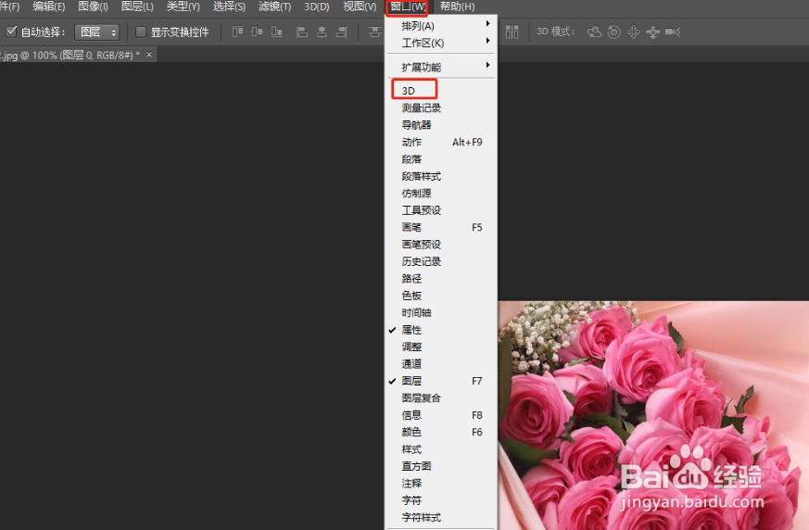809x530 pixels.
Task: Expand the 扩展功能 submenu
Action: [441, 67]
